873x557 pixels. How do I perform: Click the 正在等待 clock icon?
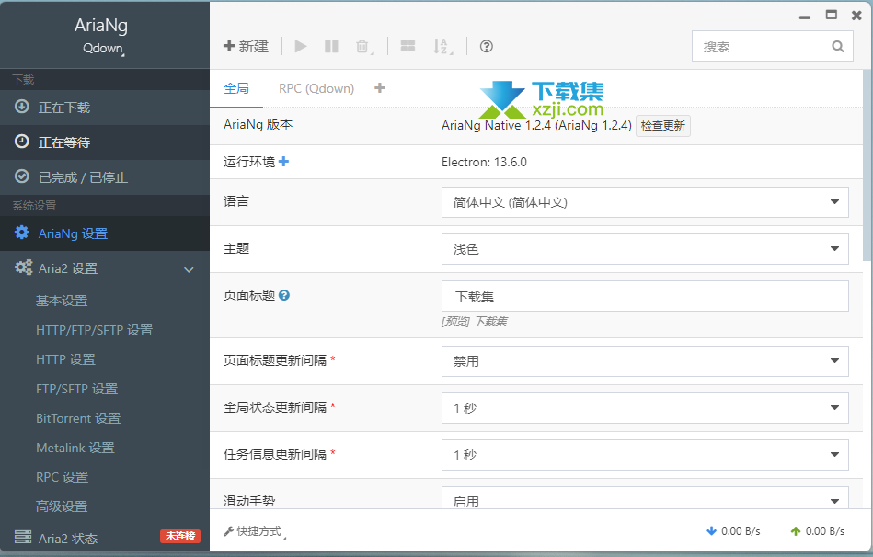pos(22,142)
